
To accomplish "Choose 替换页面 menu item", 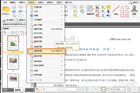I will pyautogui.click(x=46, y=37).
